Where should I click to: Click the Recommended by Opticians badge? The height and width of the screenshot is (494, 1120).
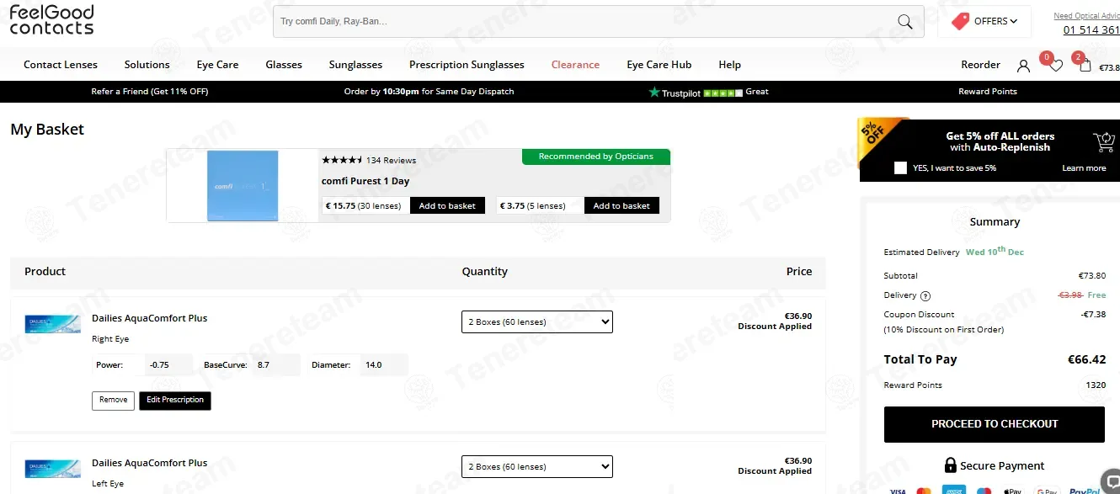pos(596,157)
